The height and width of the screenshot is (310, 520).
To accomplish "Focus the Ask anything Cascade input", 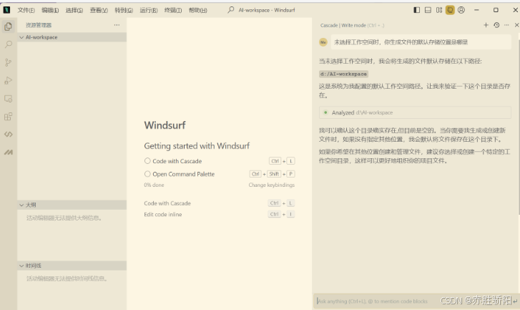I will (416, 301).
